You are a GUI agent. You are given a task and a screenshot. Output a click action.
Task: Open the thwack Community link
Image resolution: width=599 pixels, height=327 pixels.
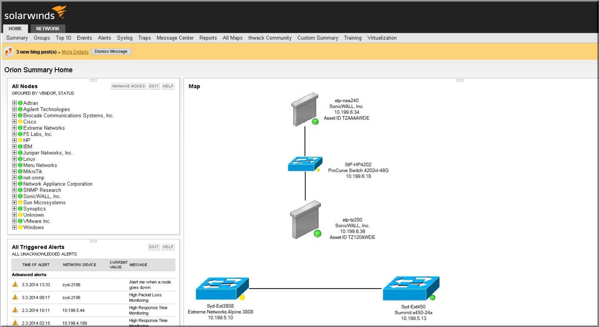(x=270, y=38)
